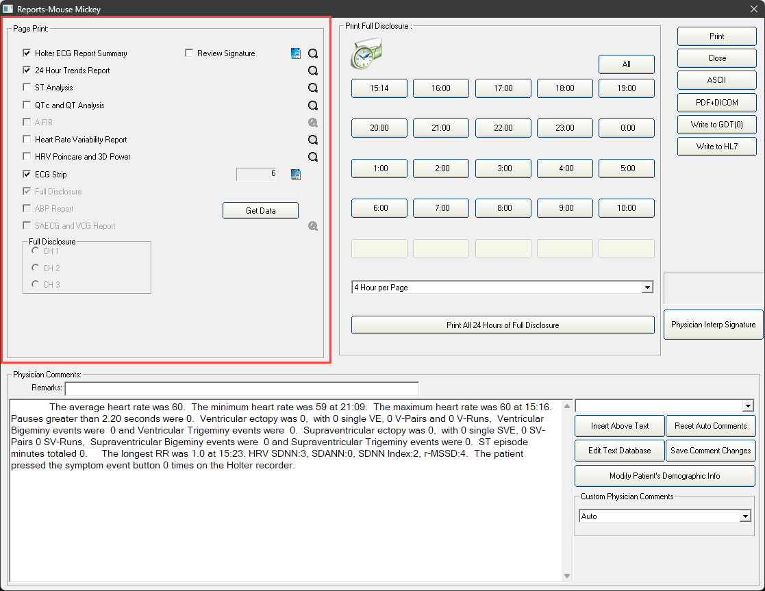Screen dimensions: 765x591
Task: Click the clock printer icon in Full Disclosure
Action: [x=366, y=54]
